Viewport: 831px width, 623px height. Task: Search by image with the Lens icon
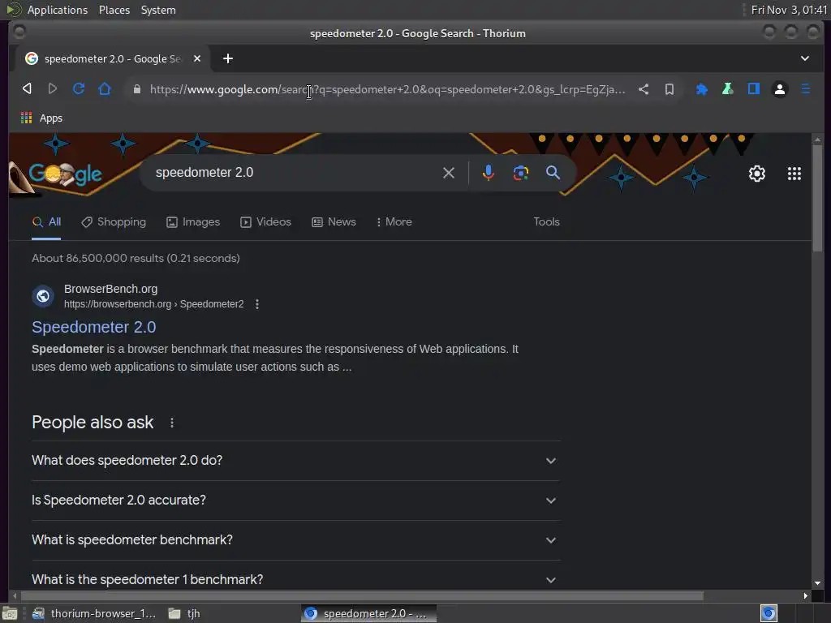[x=520, y=173]
